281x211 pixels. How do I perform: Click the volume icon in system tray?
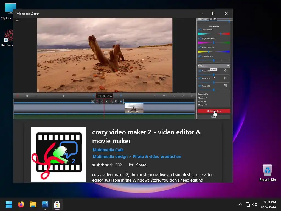click(254, 204)
